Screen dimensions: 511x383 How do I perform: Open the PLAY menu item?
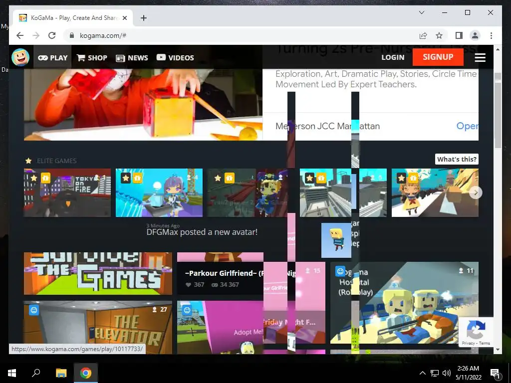[52, 58]
